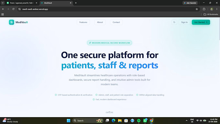Open the Chrome three-dot menu

tap(217, 9)
